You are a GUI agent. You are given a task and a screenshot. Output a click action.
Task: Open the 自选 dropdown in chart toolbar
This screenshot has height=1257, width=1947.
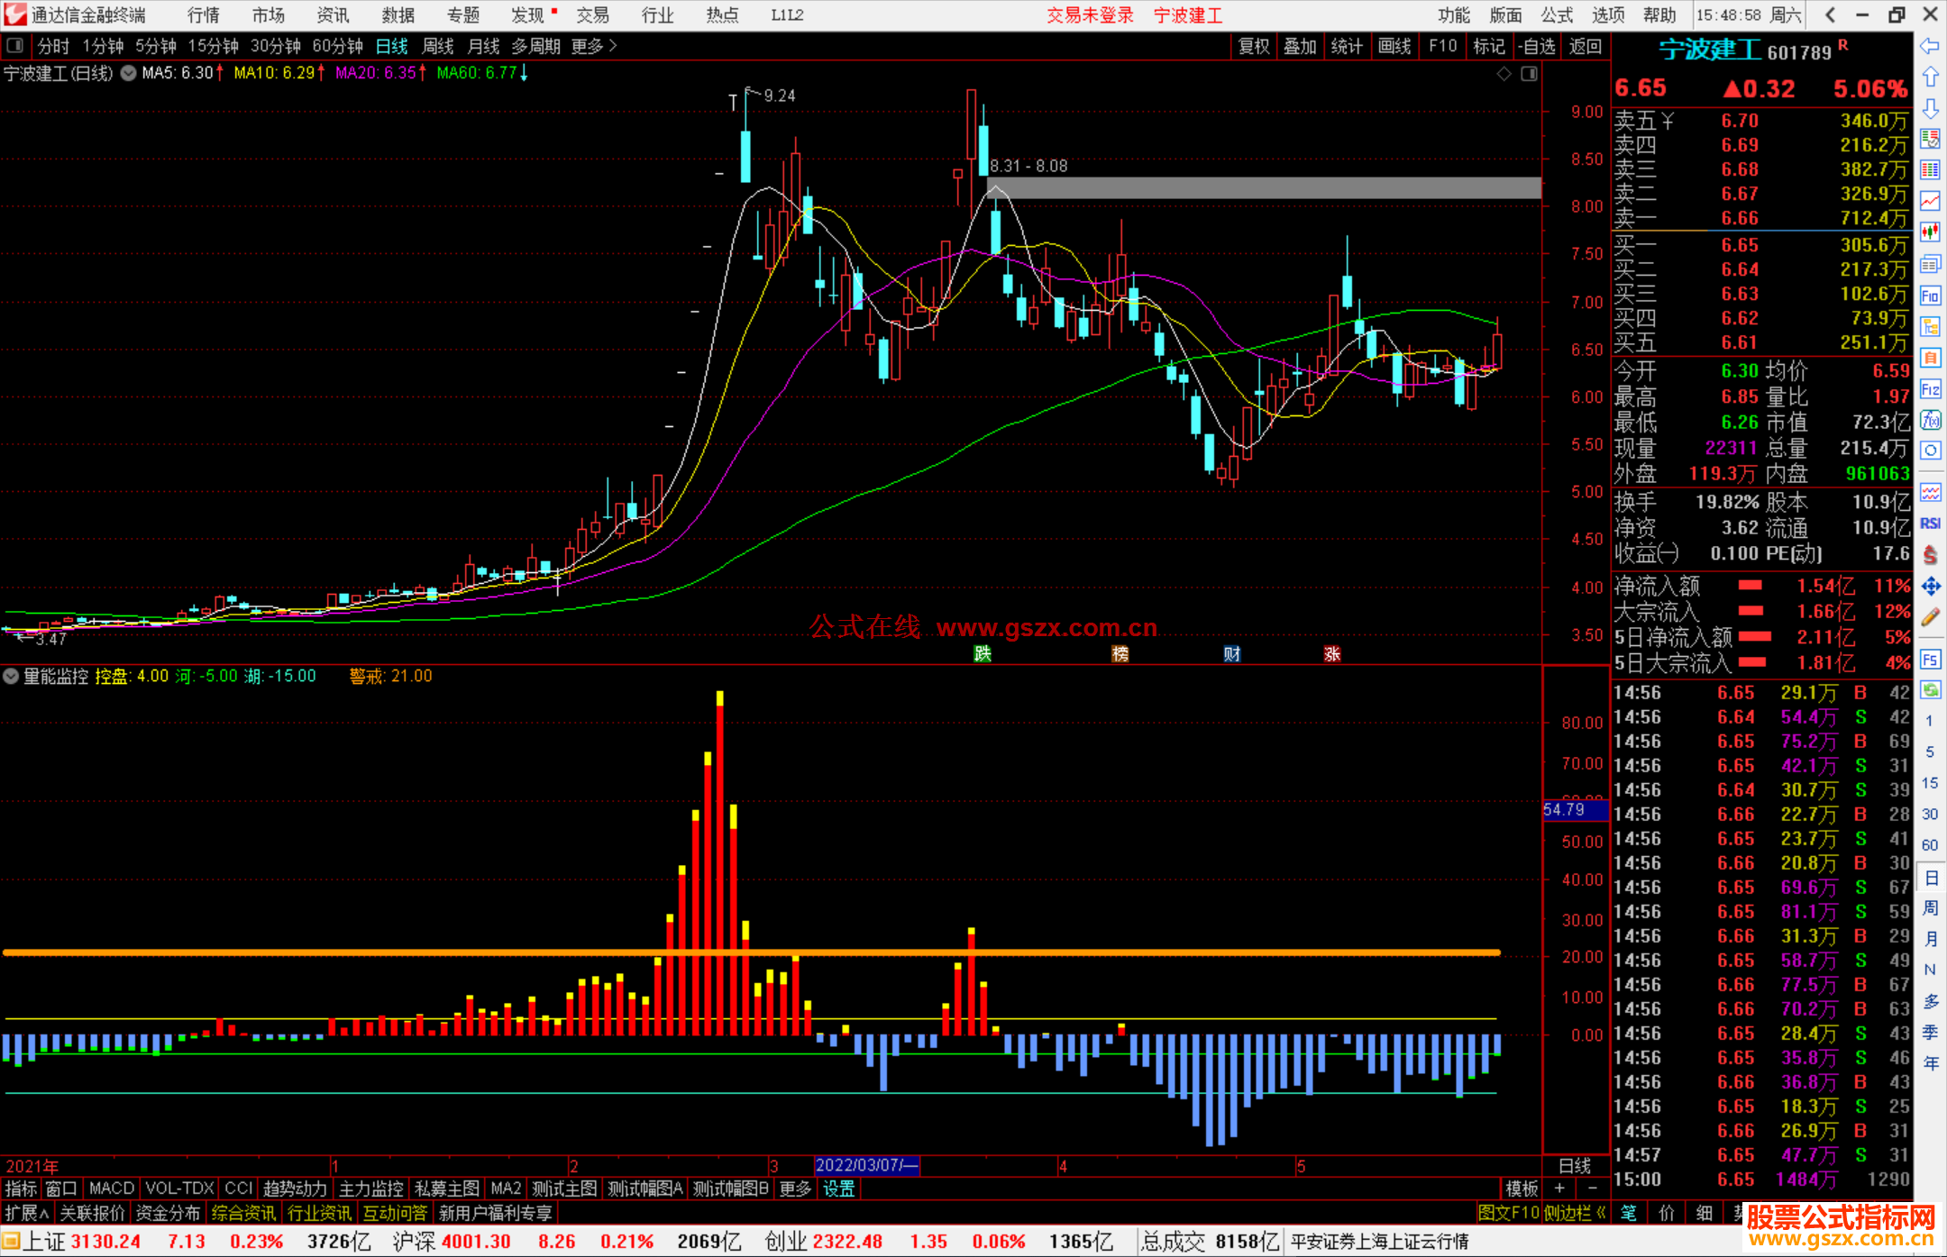pyautogui.click(x=1538, y=46)
